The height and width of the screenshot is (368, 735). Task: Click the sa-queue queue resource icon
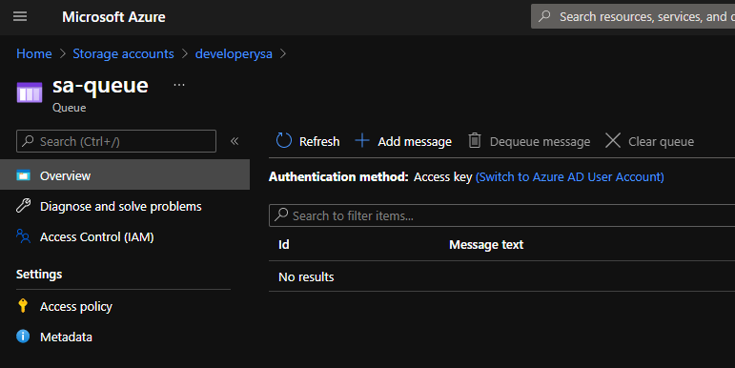pyautogui.click(x=29, y=92)
